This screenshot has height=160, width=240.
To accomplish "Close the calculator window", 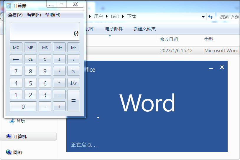I will tap(75, 4).
